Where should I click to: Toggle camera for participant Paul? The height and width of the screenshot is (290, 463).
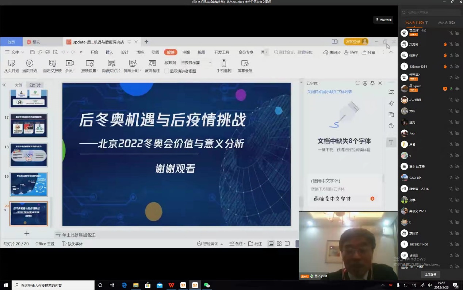pos(457,133)
